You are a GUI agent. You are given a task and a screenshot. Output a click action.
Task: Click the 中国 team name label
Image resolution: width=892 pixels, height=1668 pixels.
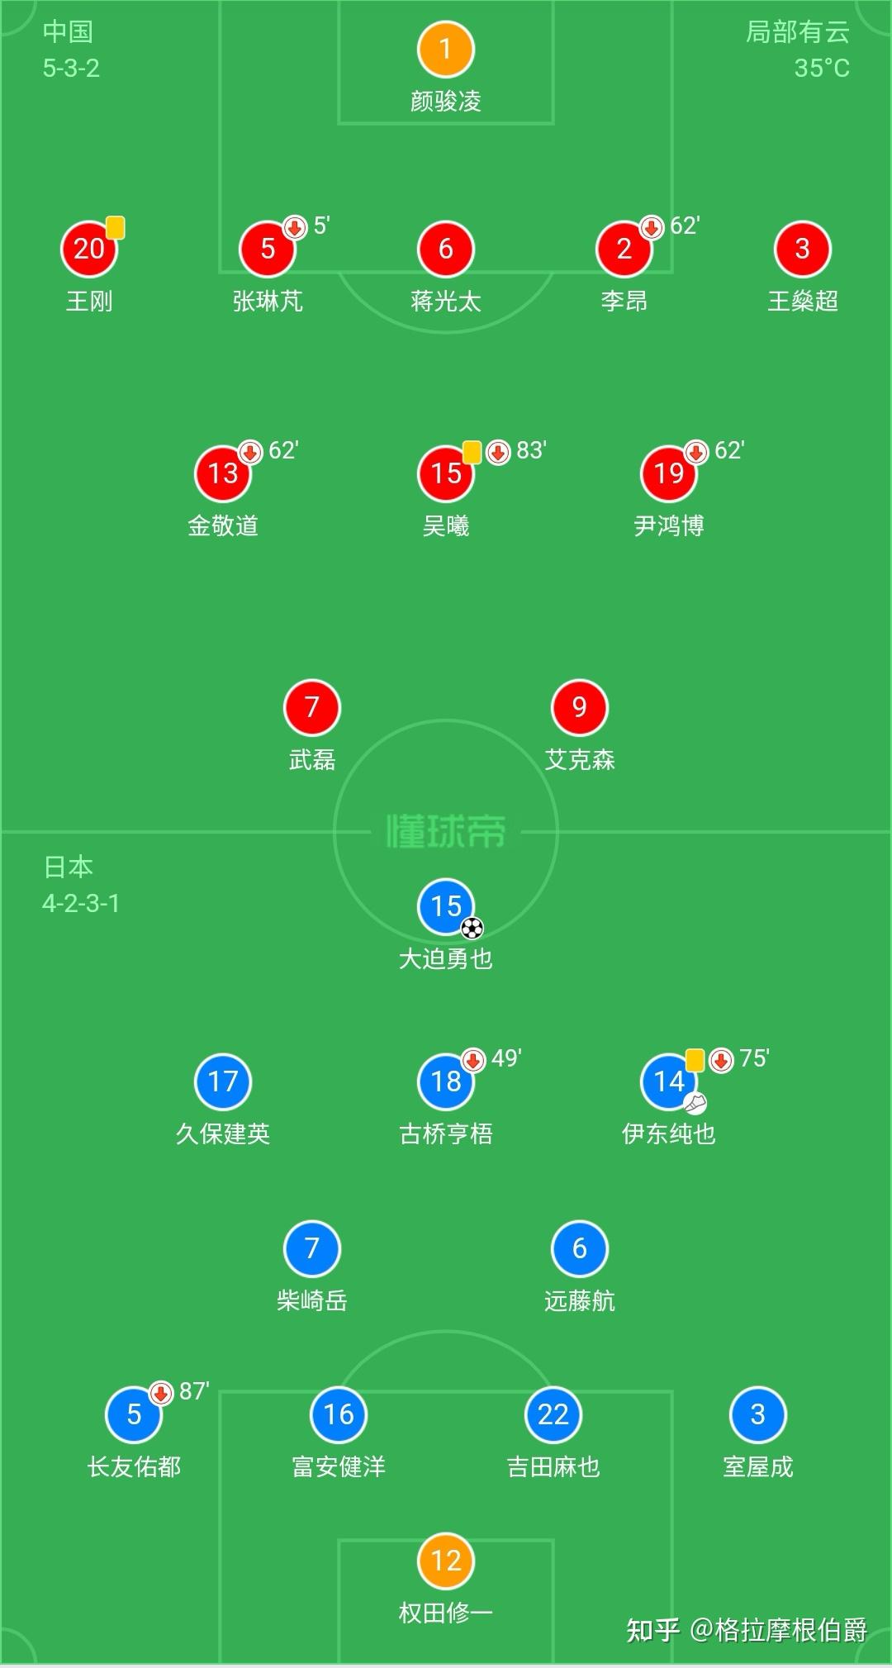point(68,32)
